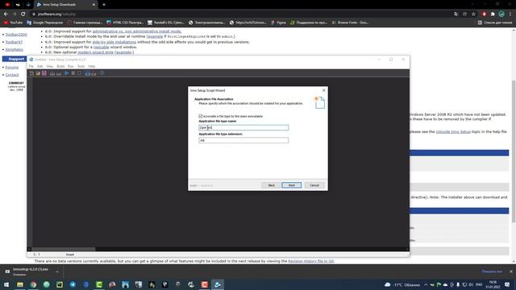516x290 pixels.
Task: Click the Back button in the wizard
Action: pos(271,185)
